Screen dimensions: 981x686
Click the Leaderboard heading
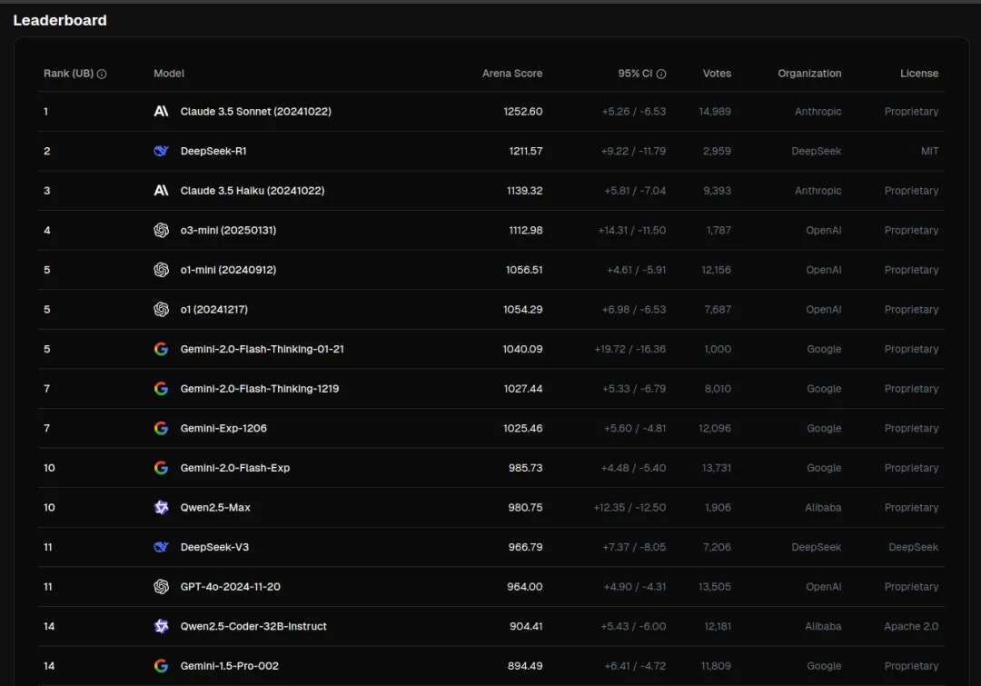(x=60, y=21)
